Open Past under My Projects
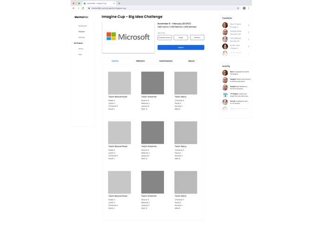This screenshot has height=229, width=323. 80,54
